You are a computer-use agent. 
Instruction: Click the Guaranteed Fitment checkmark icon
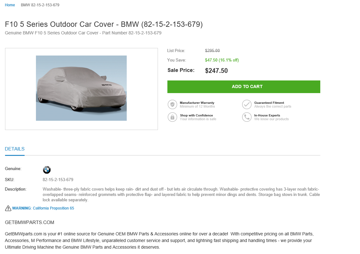click(247, 104)
